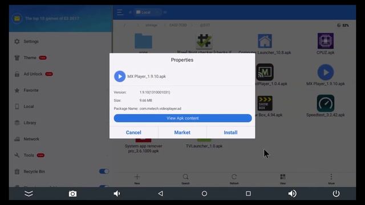Open recent apps square button
The height and width of the screenshot is (205, 365).
point(249,194)
